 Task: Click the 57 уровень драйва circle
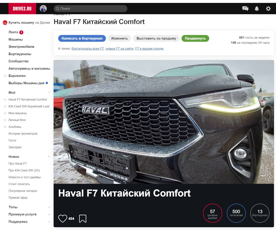[x=212, y=213]
